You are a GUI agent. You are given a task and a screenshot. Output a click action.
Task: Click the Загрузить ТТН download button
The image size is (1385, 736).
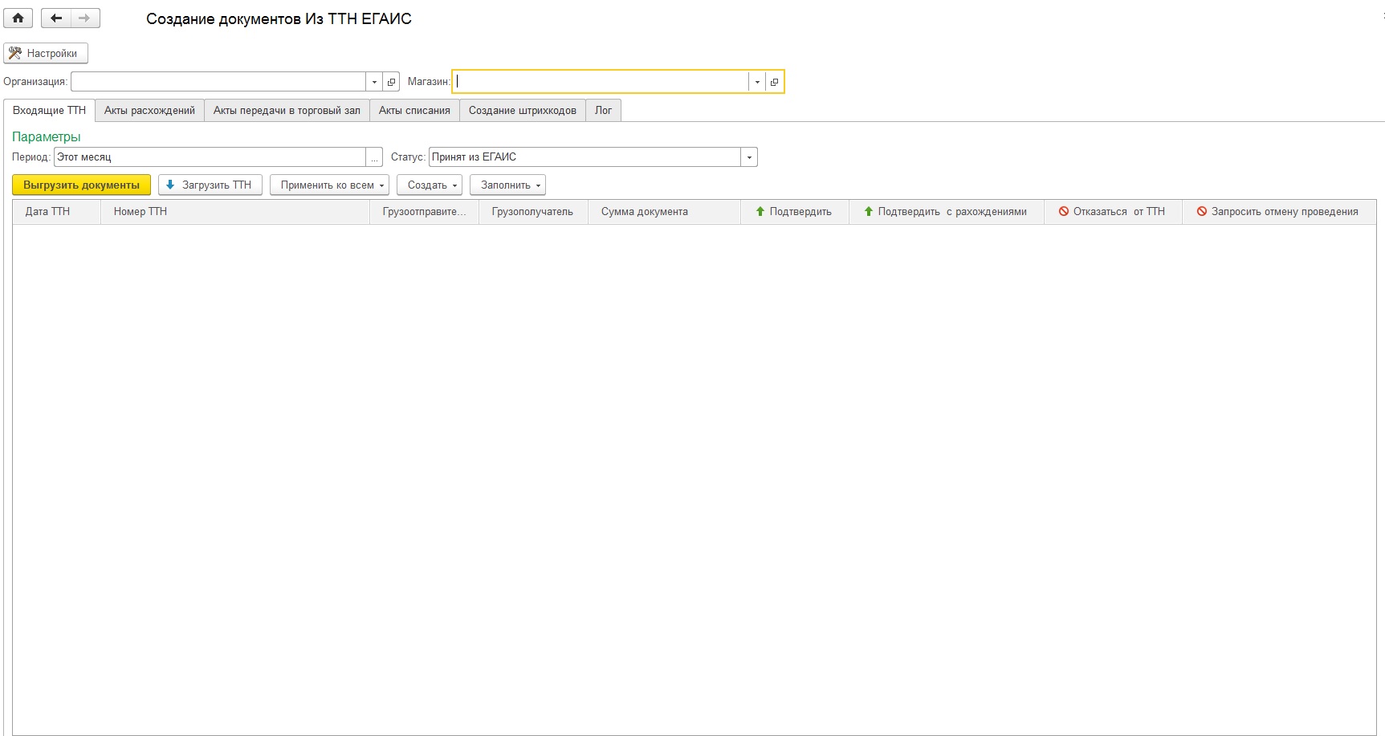pyautogui.click(x=210, y=185)
